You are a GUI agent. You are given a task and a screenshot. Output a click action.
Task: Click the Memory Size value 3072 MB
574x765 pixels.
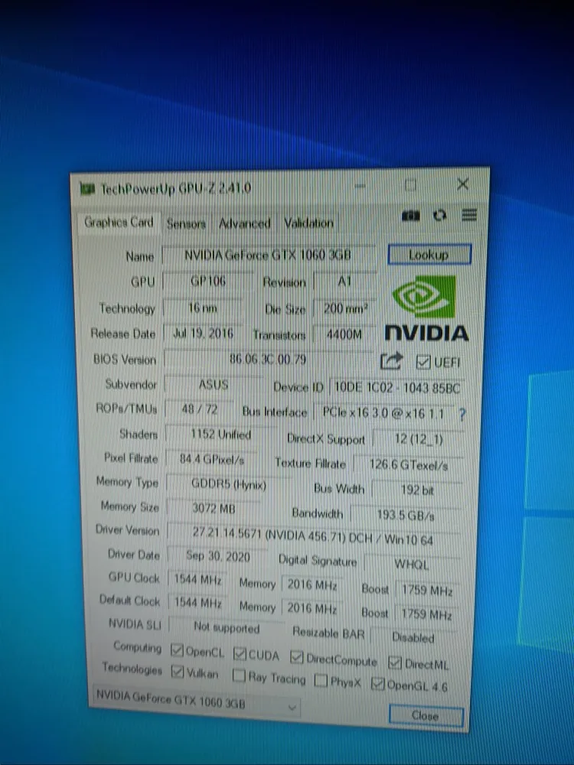point(214,509)
